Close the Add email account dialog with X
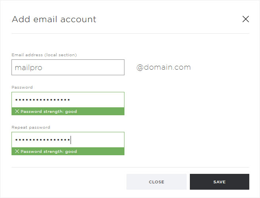The image size is (260, 198). tap(246, 19)
